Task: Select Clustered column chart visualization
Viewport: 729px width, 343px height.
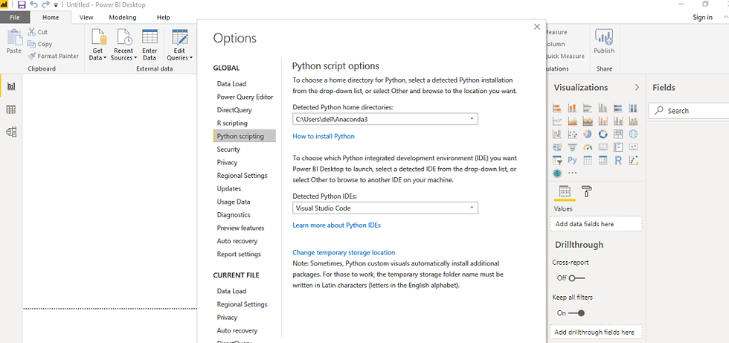Action: point(603,108)
